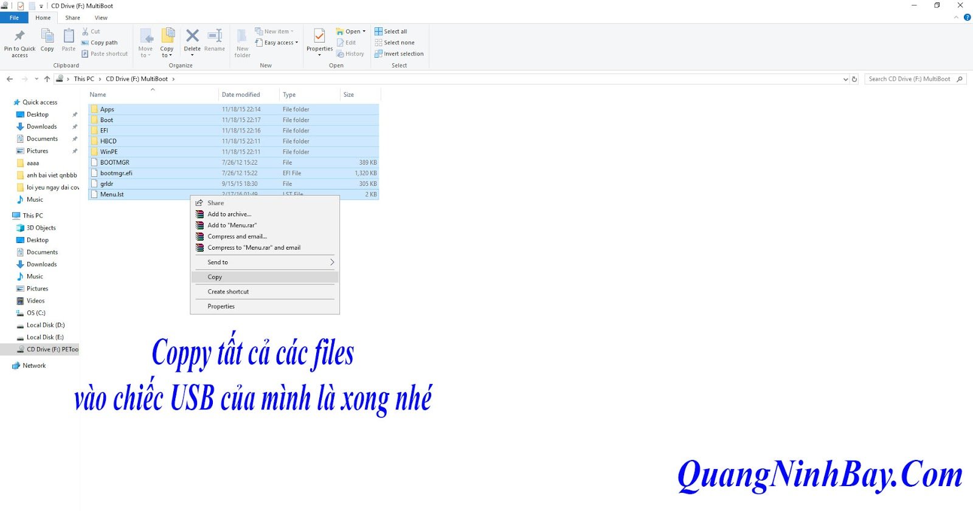Click Pin to Quick access icon

point(19,36)
